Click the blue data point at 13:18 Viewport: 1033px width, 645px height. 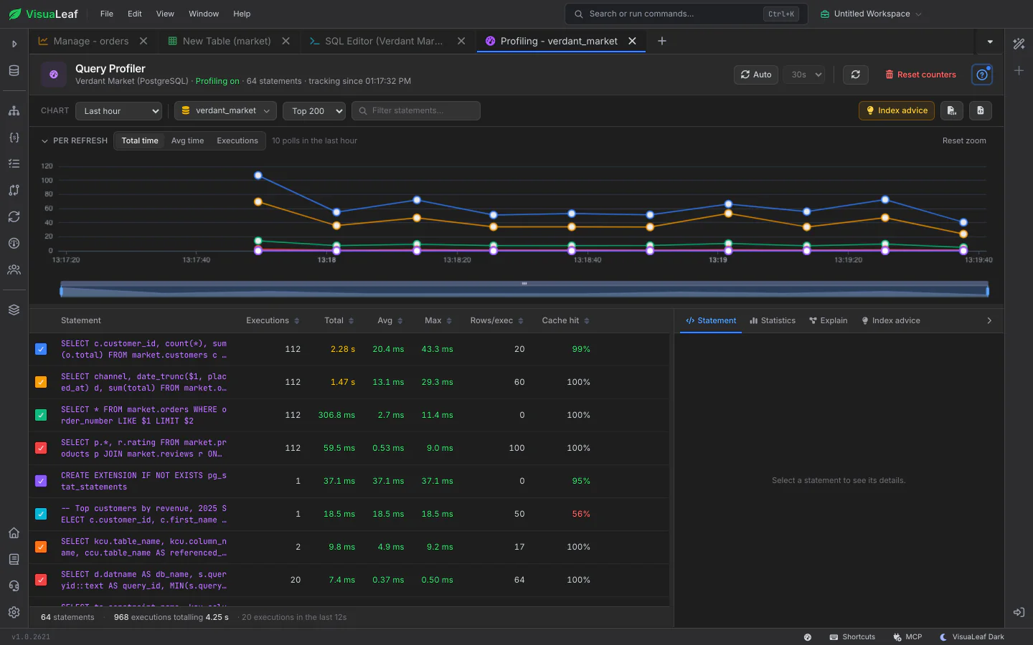click(x=336, y=212)
